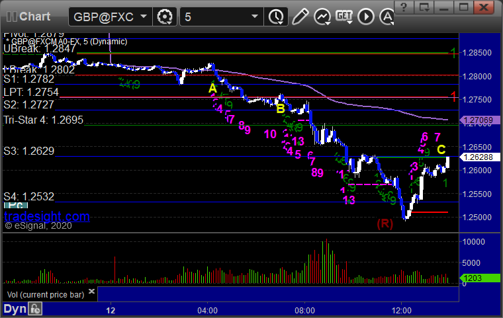Click the yellow C wave label

pyautogui.click(x=441, y=149)
